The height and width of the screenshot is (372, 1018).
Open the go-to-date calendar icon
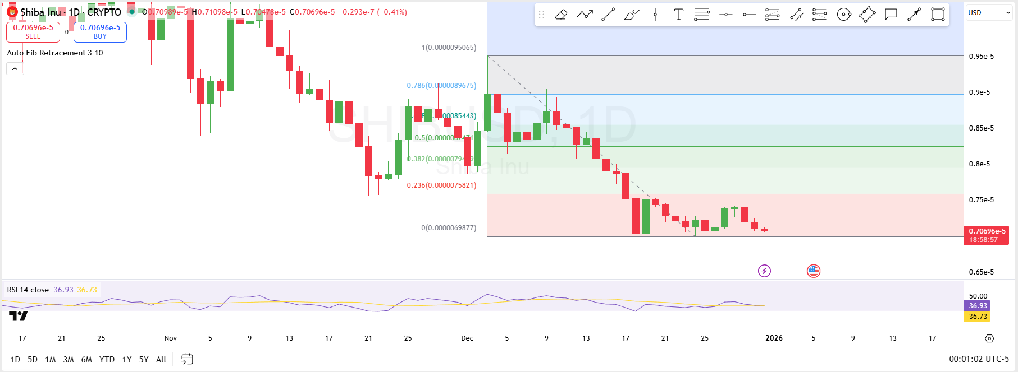(187, 359)
